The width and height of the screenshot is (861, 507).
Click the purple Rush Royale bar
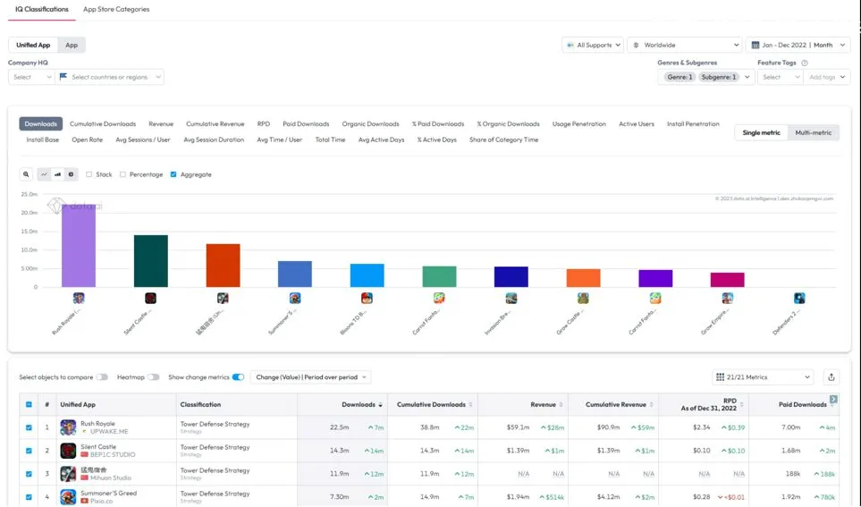pos(79,246)
